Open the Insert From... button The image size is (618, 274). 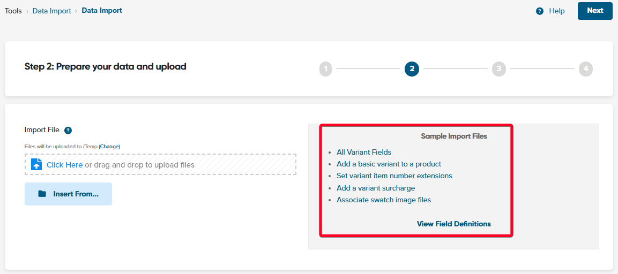coord(68,194)
